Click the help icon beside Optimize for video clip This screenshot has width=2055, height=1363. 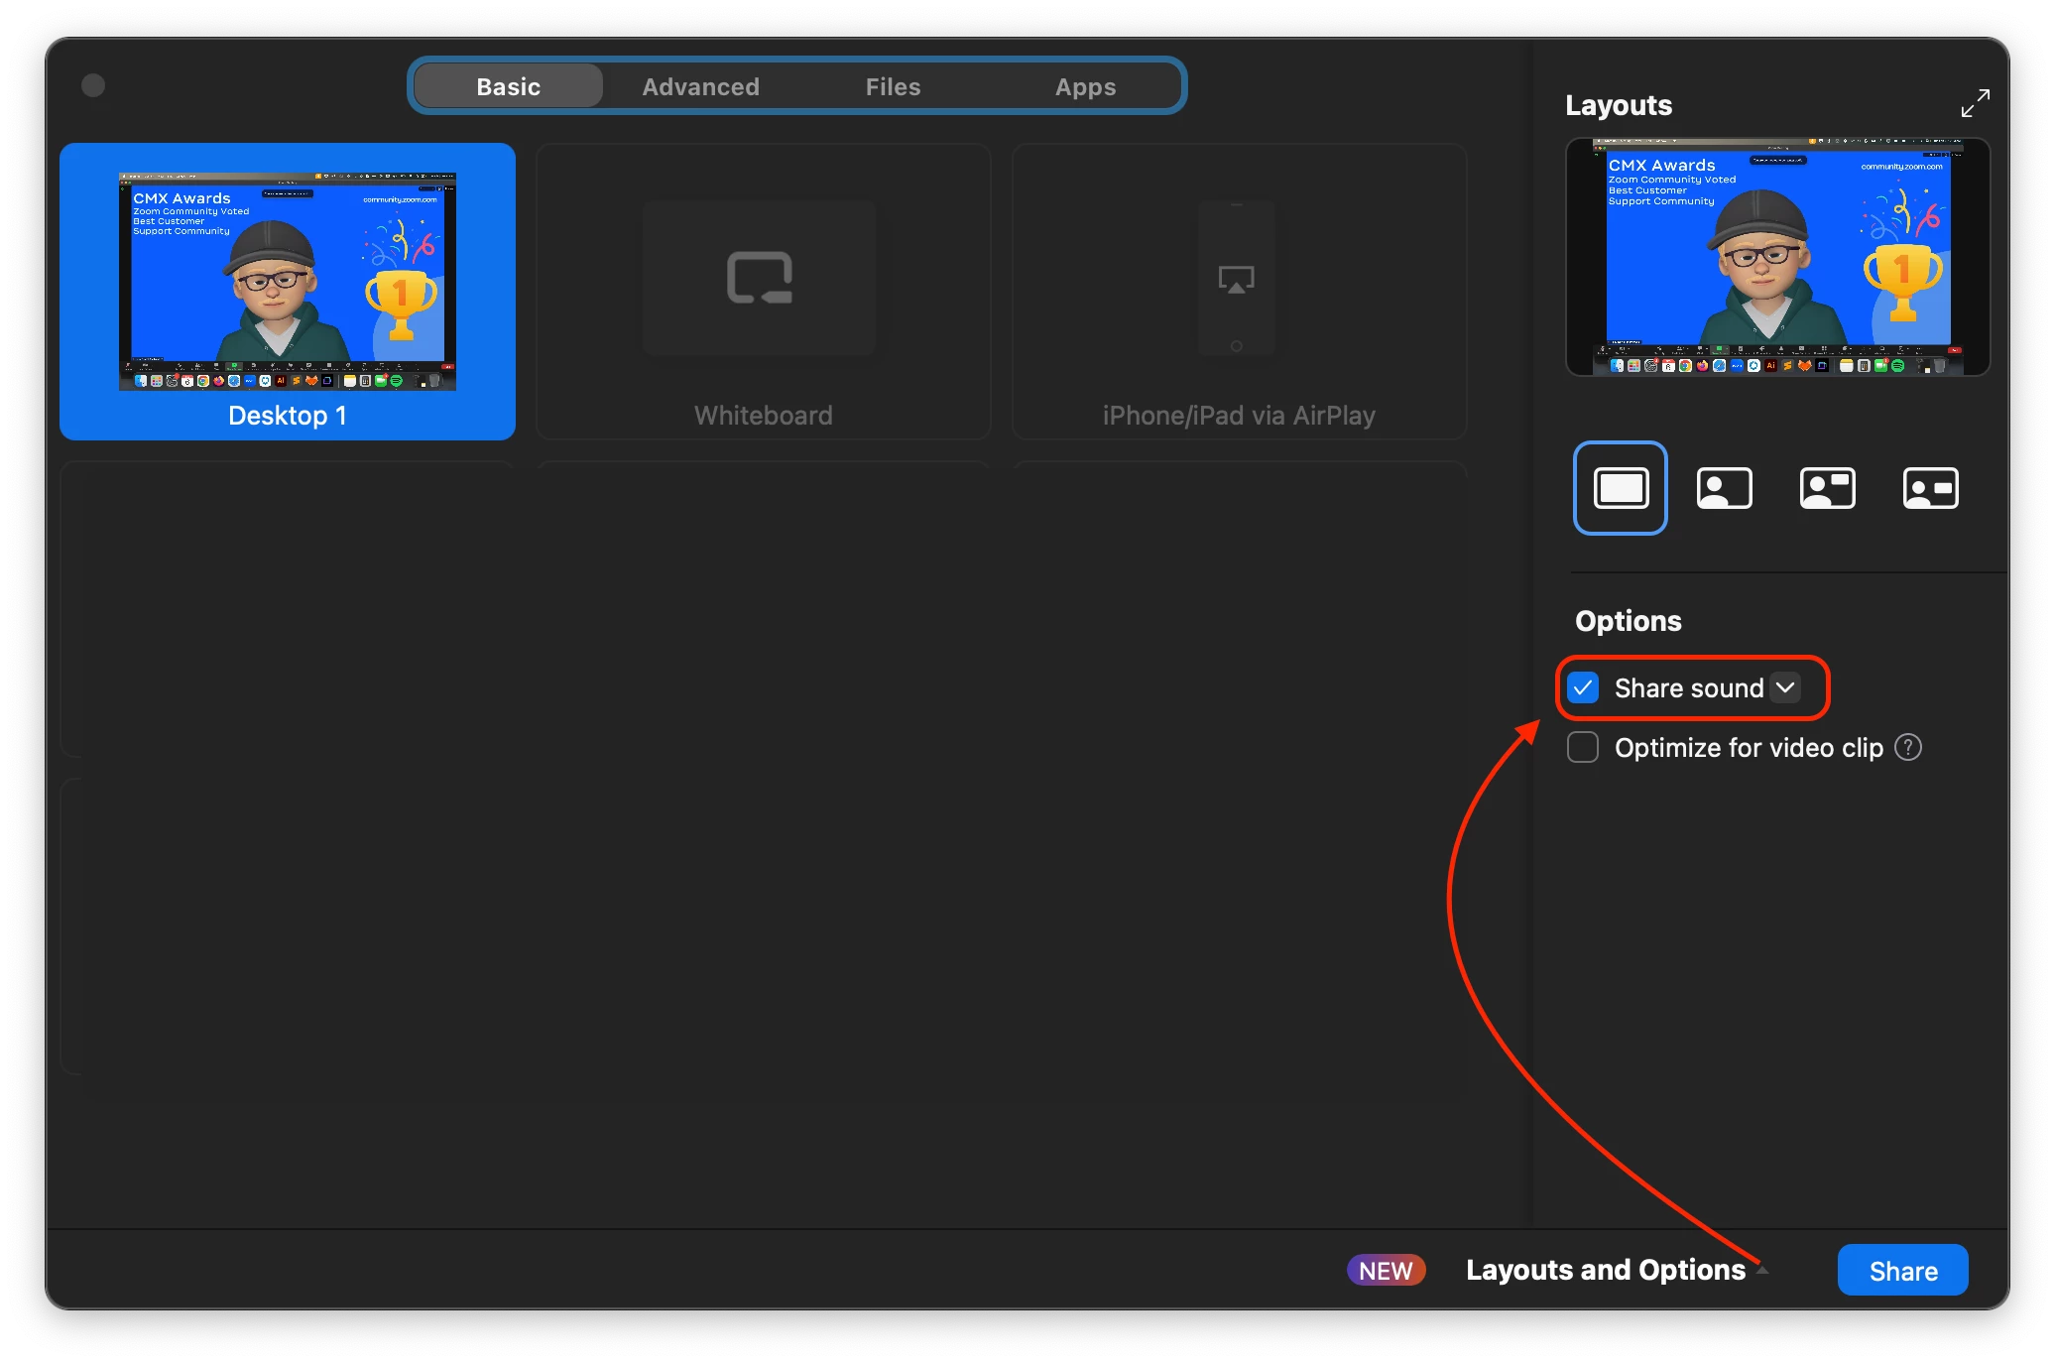point(1908,747)
